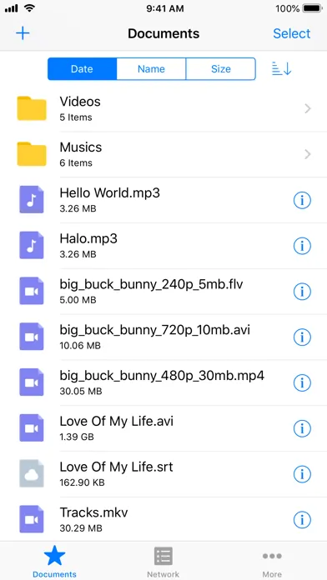
Task: Tap the 6 Items label
Action: click(76, 163)
